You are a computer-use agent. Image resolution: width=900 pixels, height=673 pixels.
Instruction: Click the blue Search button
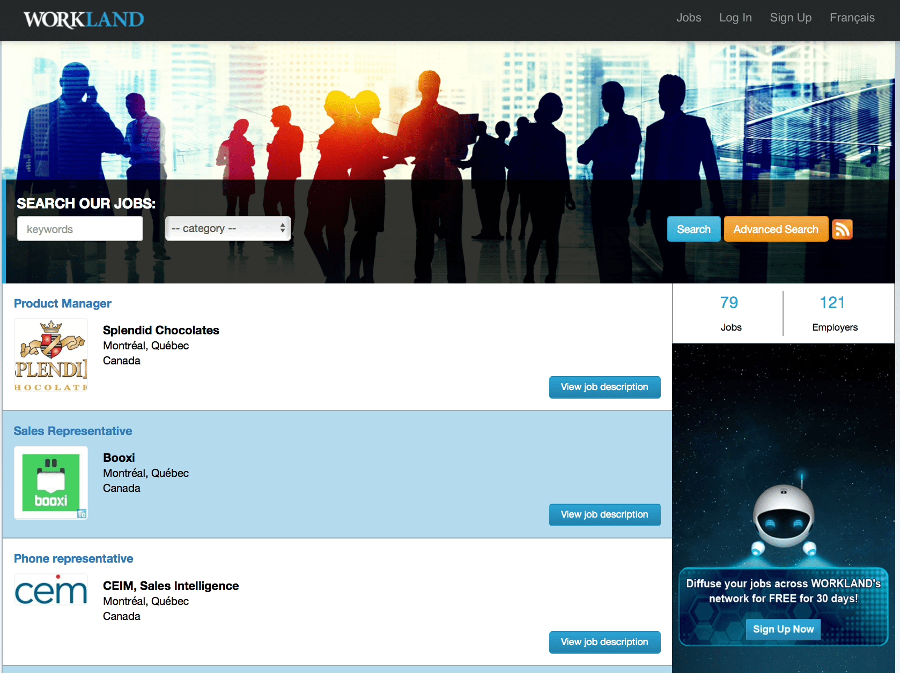pyautogui.click(x=694, y=229)
